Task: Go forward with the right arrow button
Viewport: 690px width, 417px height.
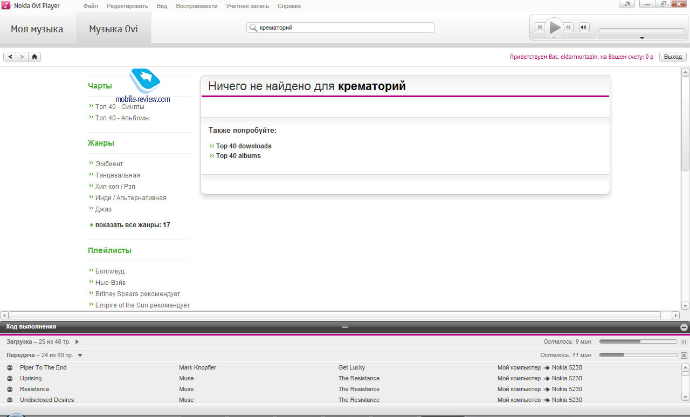Action: pyautogui.click(x=22, y=57)
